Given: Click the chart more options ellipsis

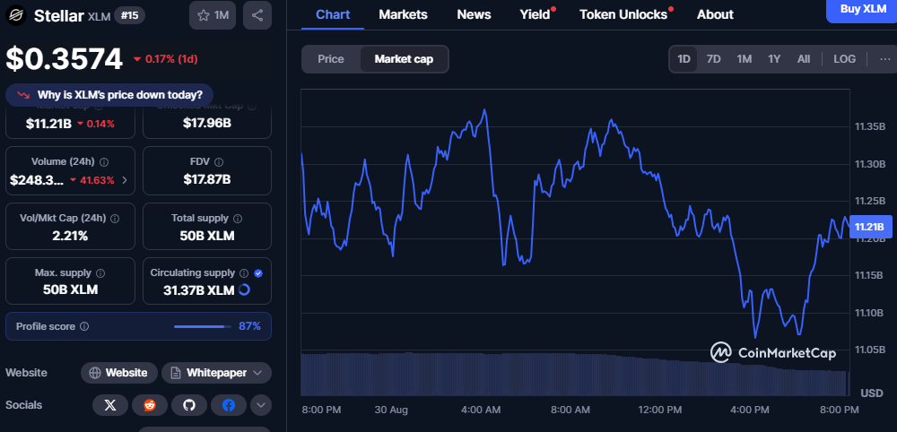Looking at the screenshot, I should [885, 59].
